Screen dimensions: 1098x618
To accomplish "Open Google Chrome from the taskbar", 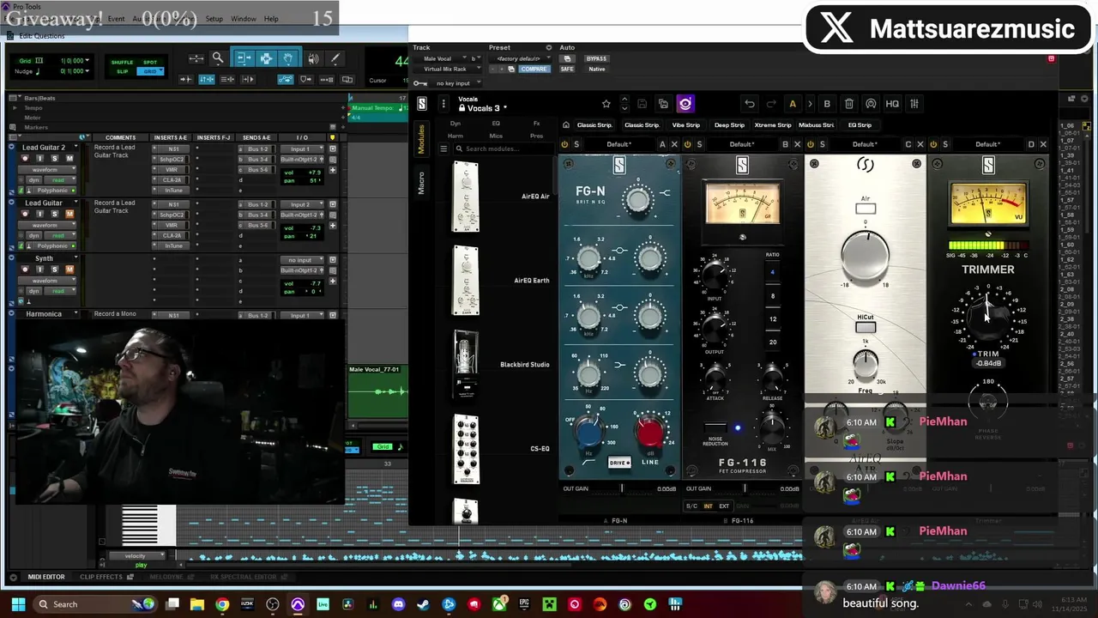I will coord(222,604).
